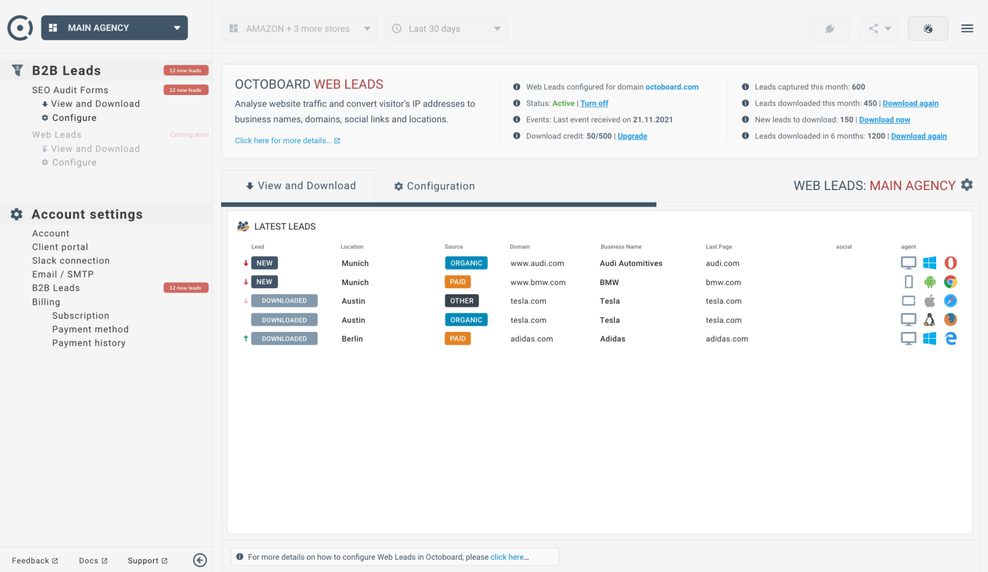Open the MAIN AGENCY dropdown
The image size is (988, 572).
[x=114, y=28]
